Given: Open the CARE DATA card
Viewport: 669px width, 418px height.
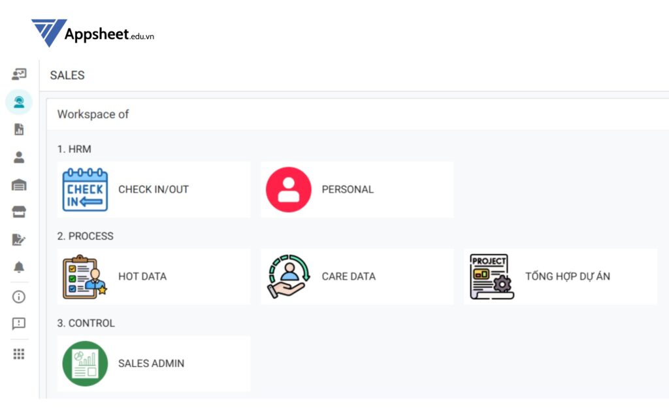Looking at the screenshot, I should [x=357, y=276].
